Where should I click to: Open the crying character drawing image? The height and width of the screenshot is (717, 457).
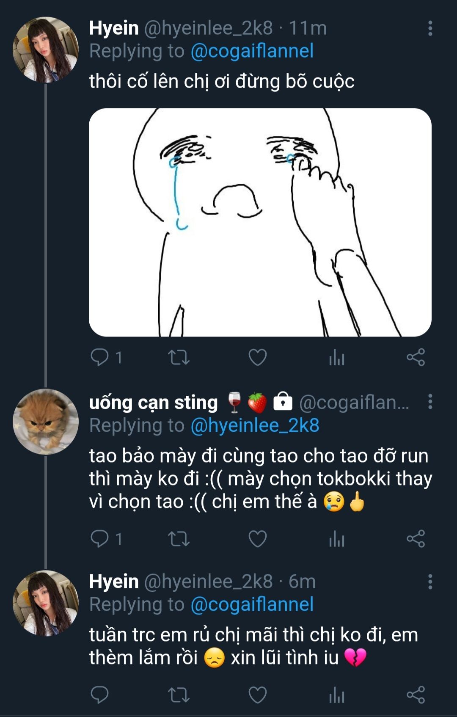point(260,222)
